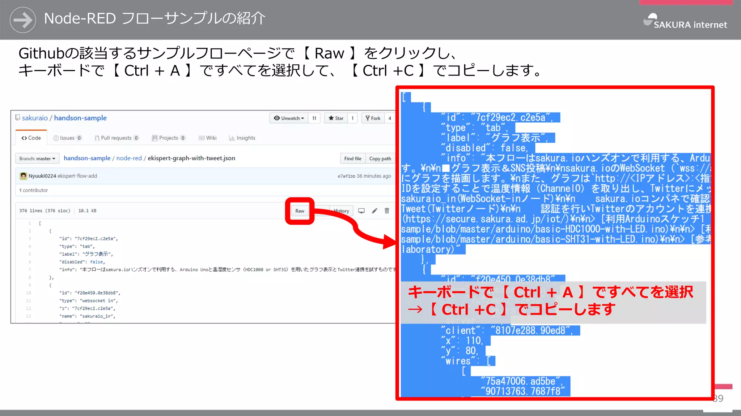Click the SAKURA internet logo
This screenshot has width=741, height=416.
click(x=685, y=21)
